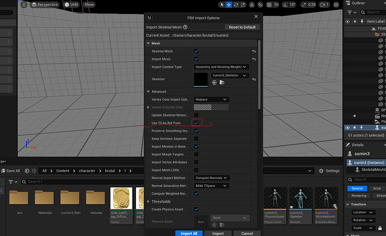Open Normal Generation Method Mikk TSpace dropdown
This screenshot has width=386, height=236.
(x=211, y=186)
